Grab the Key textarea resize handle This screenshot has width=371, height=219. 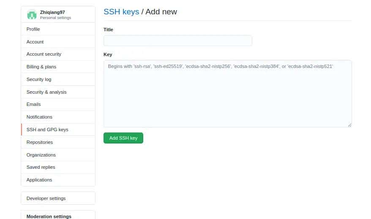coord(350,125)
